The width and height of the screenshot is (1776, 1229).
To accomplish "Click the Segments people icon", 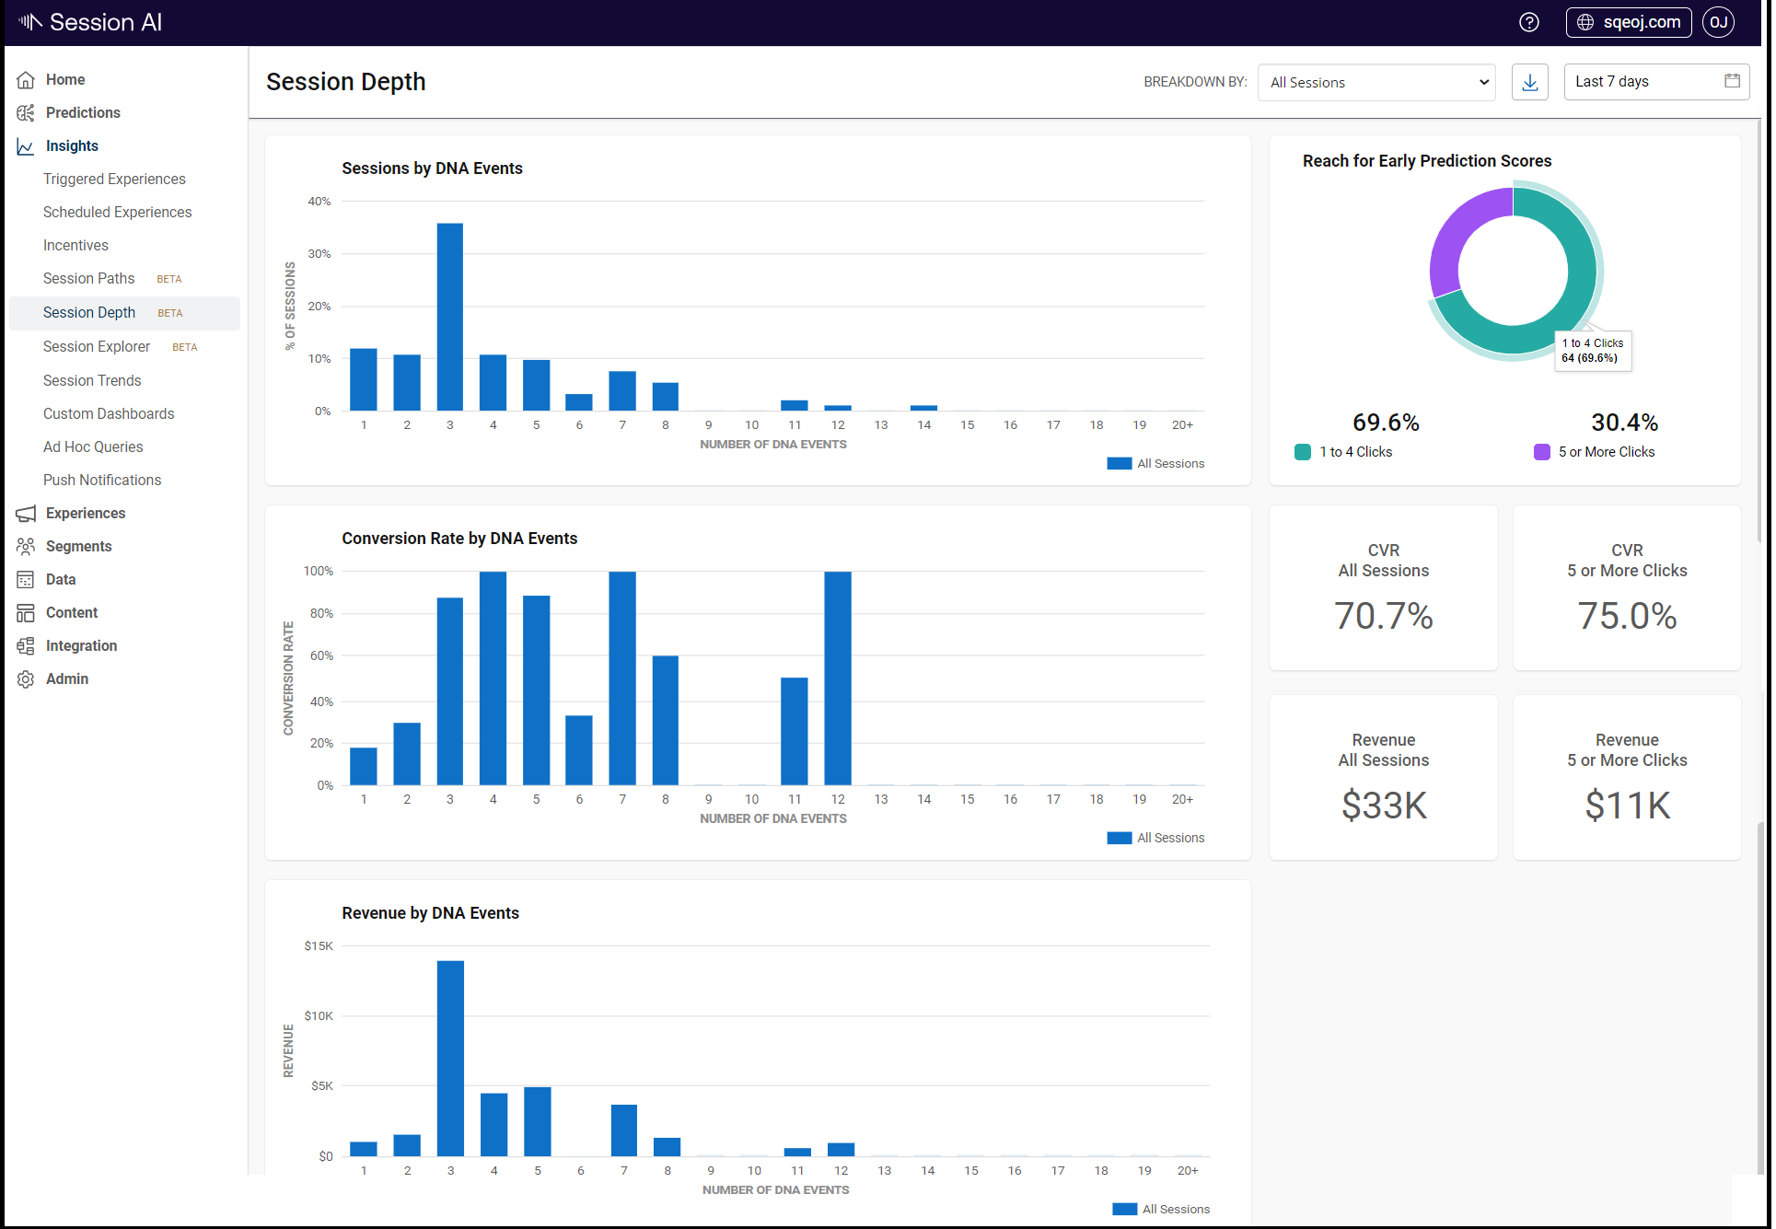I will (26, 547).
